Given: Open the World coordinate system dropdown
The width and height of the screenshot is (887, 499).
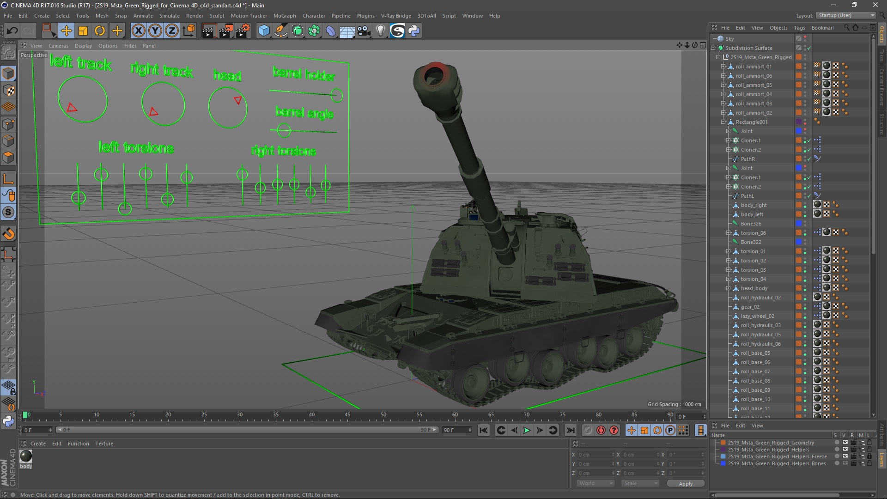Looking at the screenshot, I should coord(595,483).
